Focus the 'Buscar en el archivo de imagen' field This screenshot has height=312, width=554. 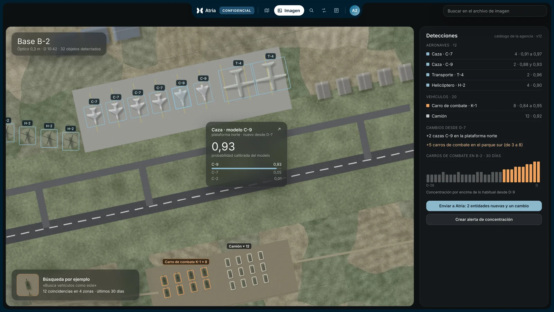pos(495,11)
